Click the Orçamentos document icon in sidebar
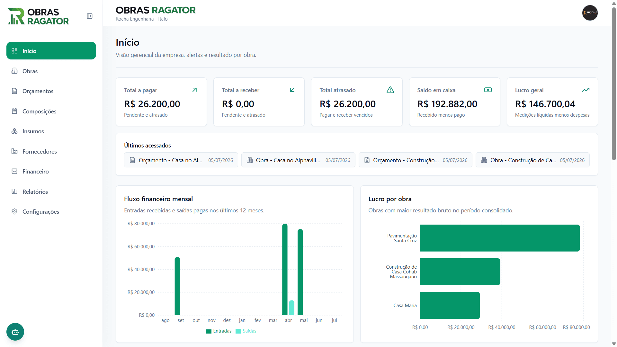Viewport: 617px width, 347px height. (x=14, y=91)
